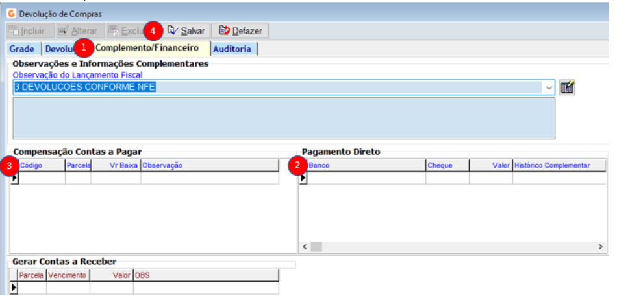
Task: Click the Cheque column header
Action: point(447,165)
